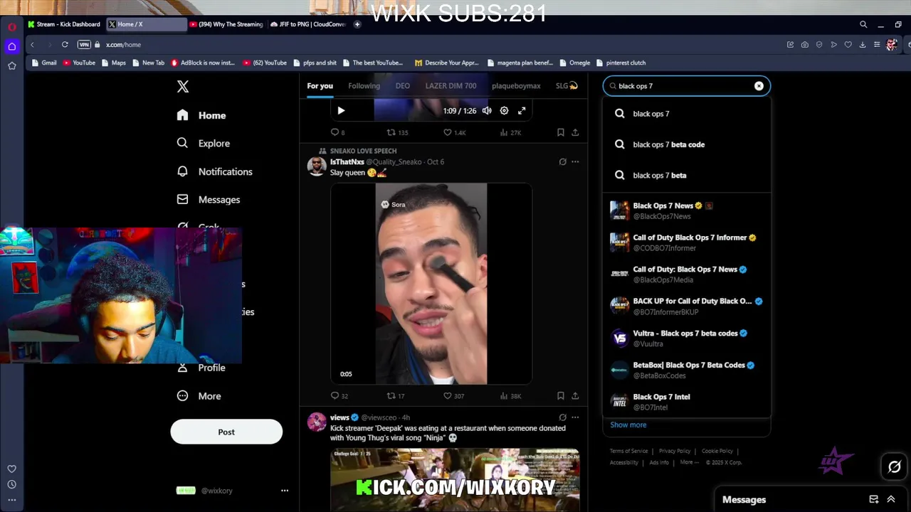Clear the search box text
911x512 pixels.
click(x=759, y=86)
